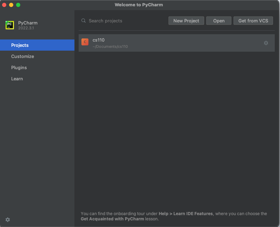Open the cs110 project entry
The height and width of the screenshot is (227, 280).
(157, 42)
